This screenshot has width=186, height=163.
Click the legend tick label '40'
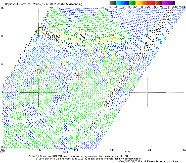click(161, 7)
